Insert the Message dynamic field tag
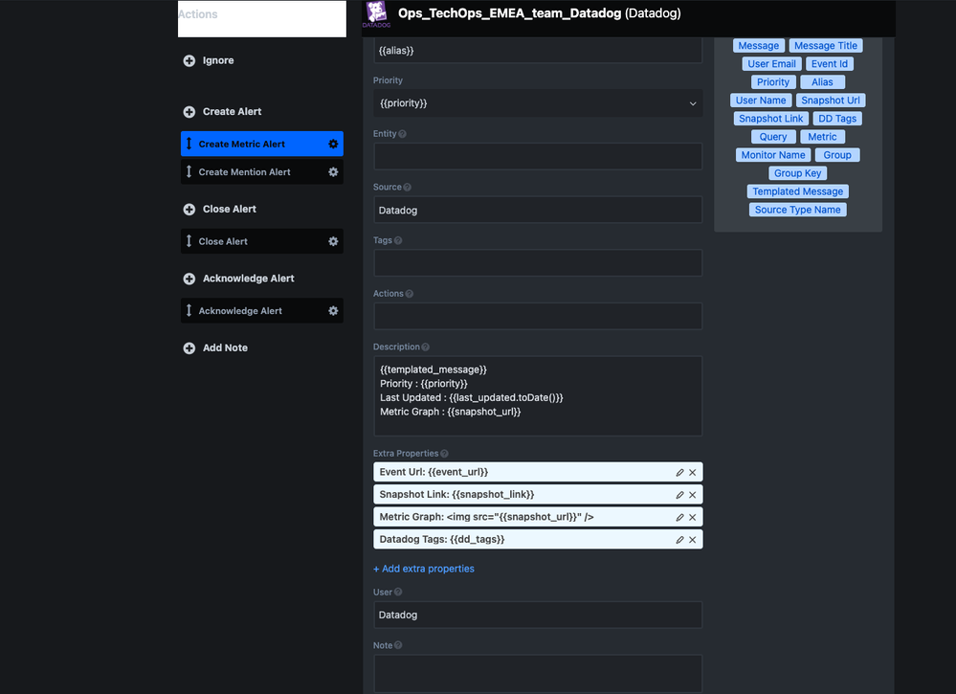The image size is (956, 694). [759, 46]
